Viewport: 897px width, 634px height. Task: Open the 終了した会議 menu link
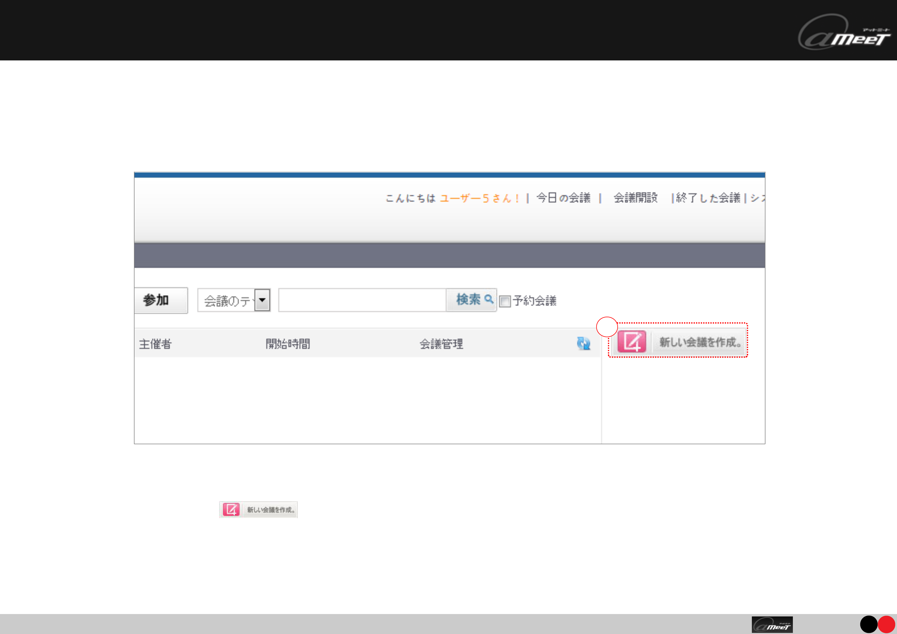click(x=708, y=198)
